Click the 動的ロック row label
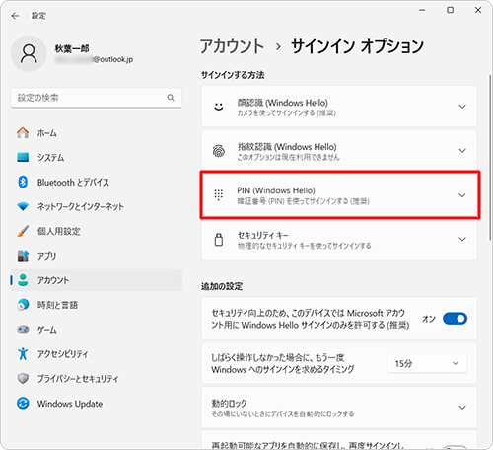The width and height of the screenshot is (493, 450). (x=229, y=403)
